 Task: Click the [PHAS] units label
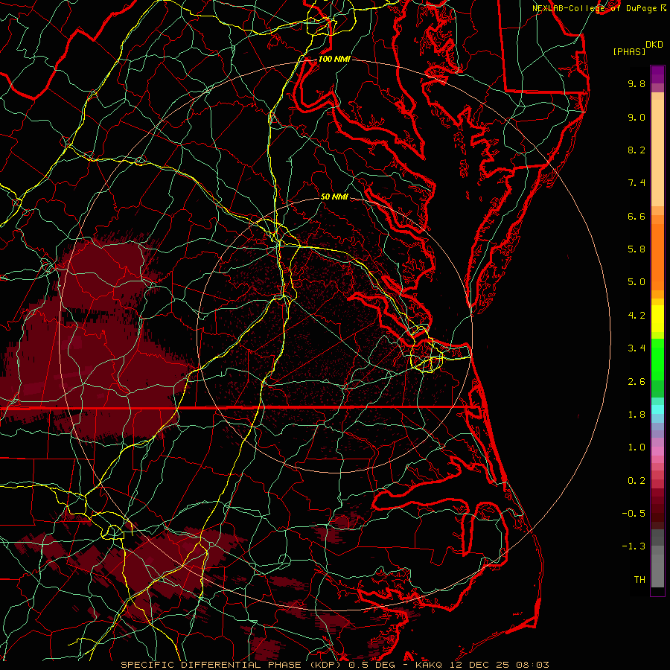[x=629, y=51]
